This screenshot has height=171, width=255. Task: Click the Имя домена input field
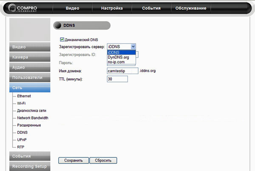point(123,71)
